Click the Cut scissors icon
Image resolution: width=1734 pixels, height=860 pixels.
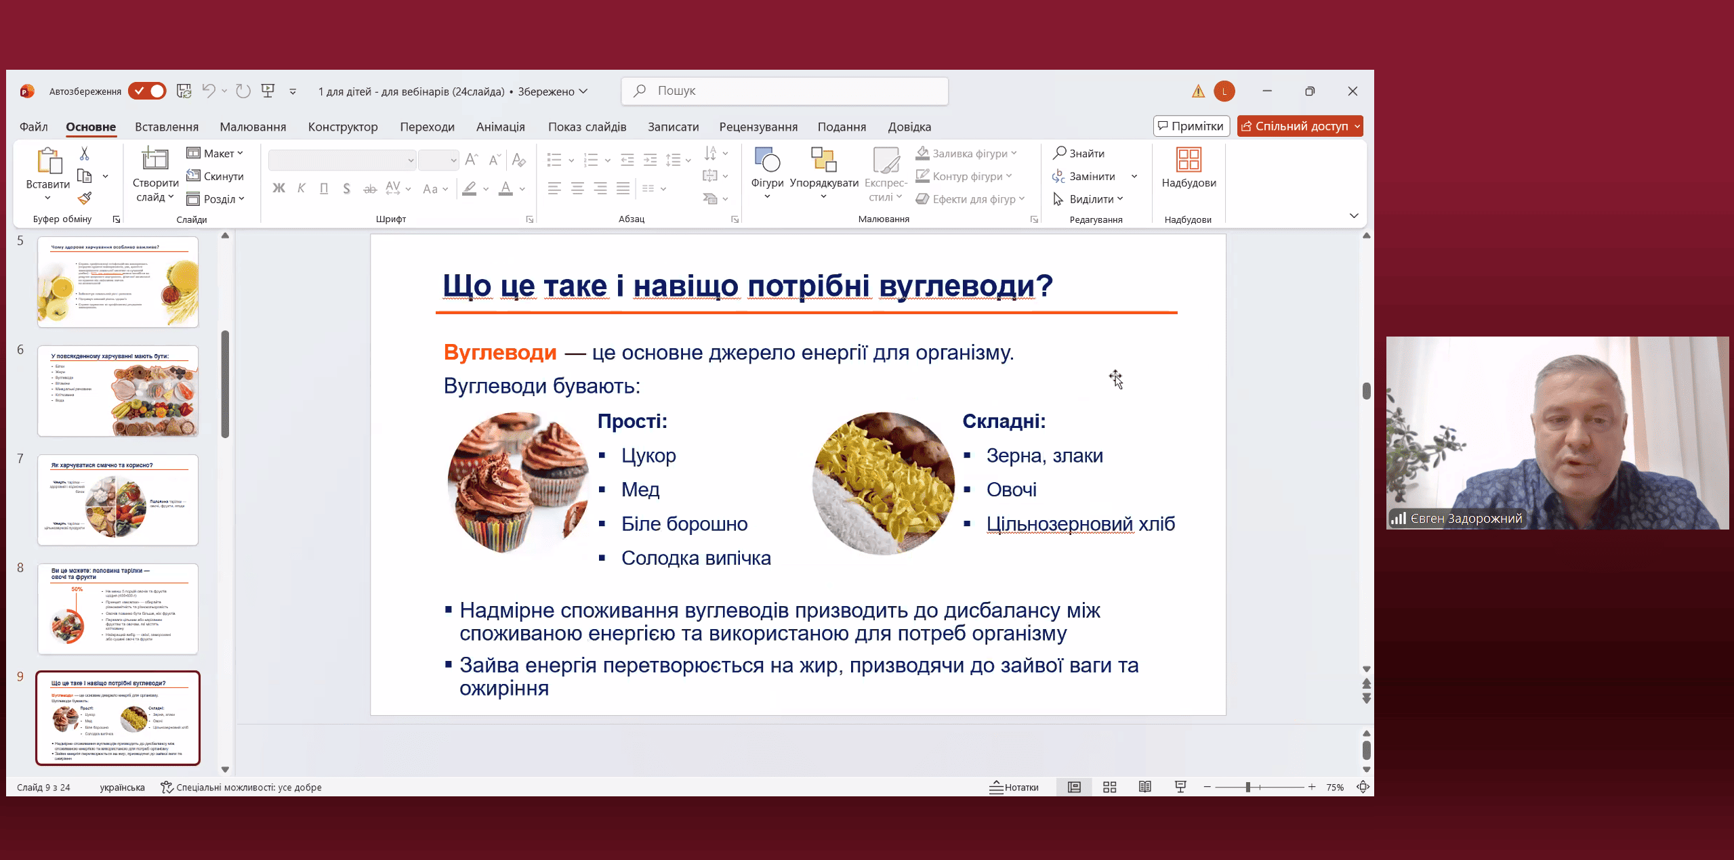pos(84,154)
